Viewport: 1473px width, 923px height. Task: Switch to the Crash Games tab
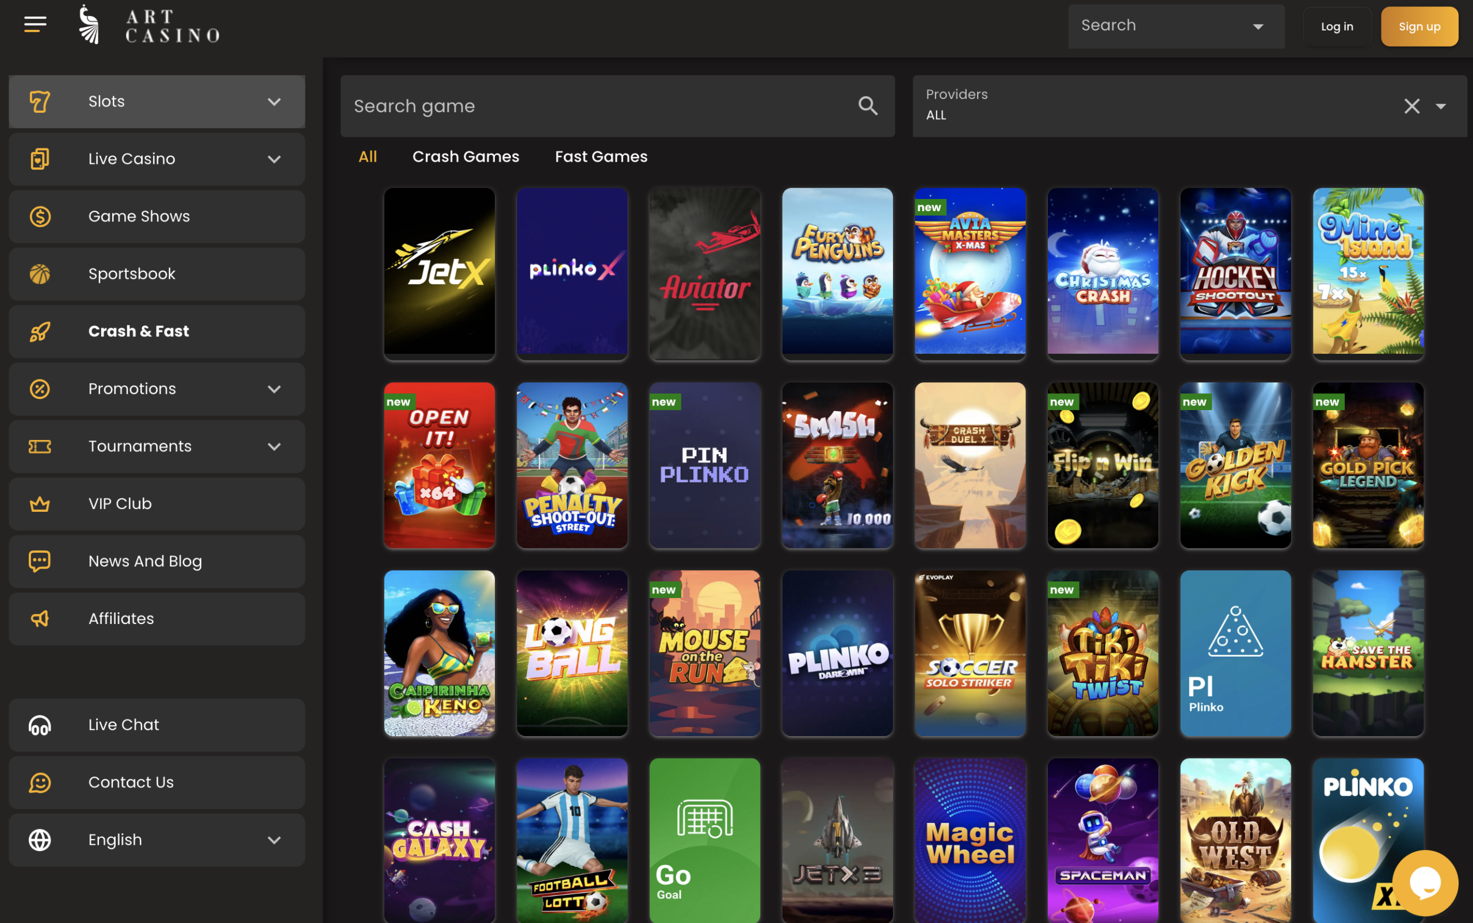[465, 157]
